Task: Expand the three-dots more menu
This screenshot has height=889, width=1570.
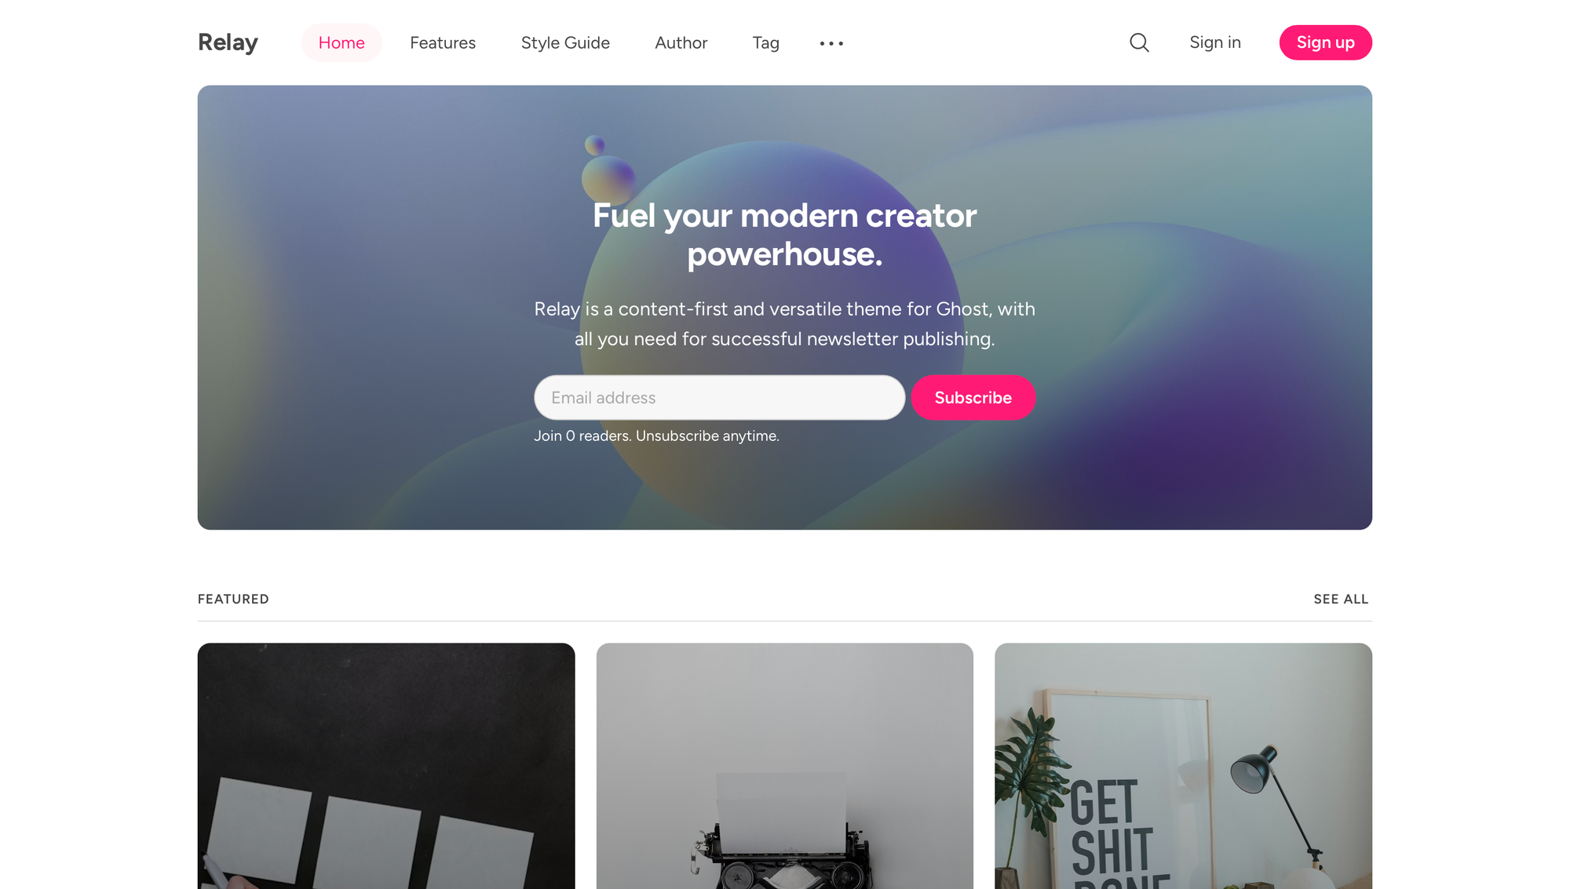Action: (x=831, y=43)
